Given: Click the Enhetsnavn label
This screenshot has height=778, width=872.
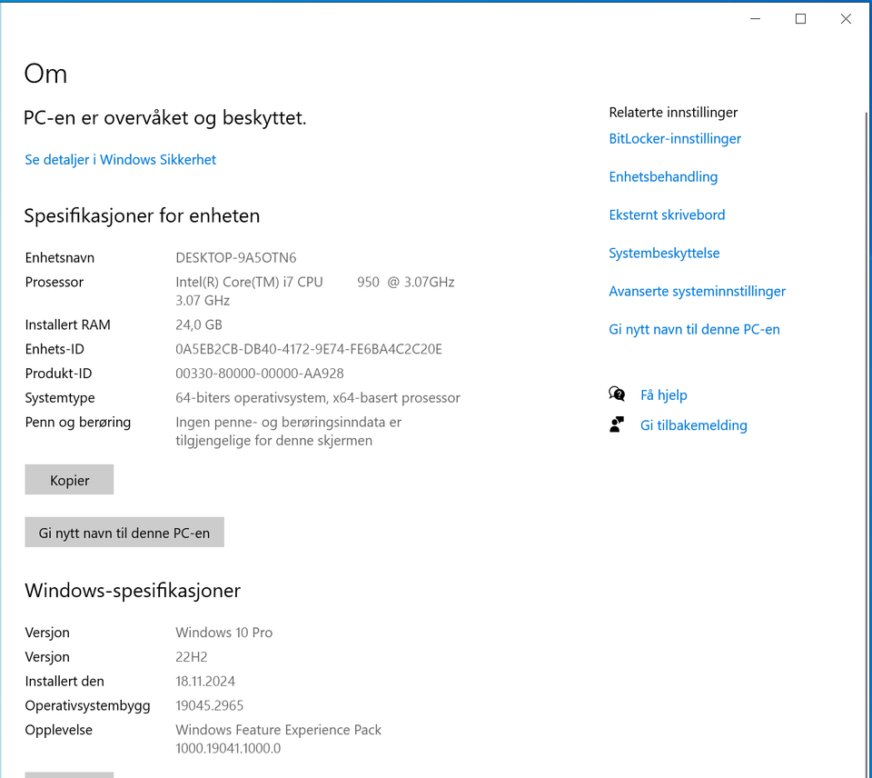Looking at the screenshot, I should 60,257.
